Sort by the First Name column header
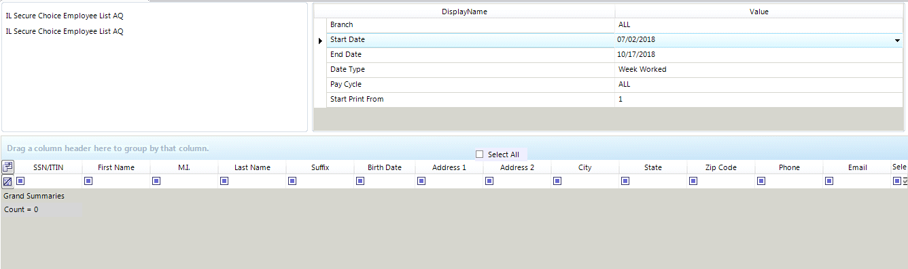The height and width of the screenshot is (269, 908). (116, 167)
